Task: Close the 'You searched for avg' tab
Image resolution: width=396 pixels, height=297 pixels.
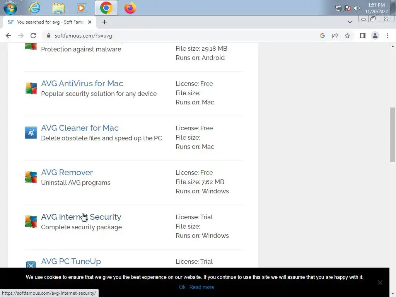Action: click(90, 22)
